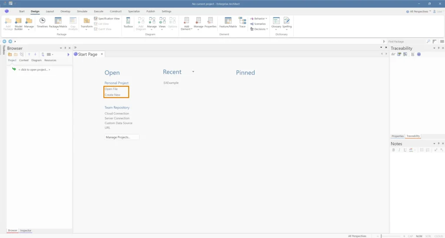Click the Manage Projects button
445x238 pixels.
click(x=122, y=137)
